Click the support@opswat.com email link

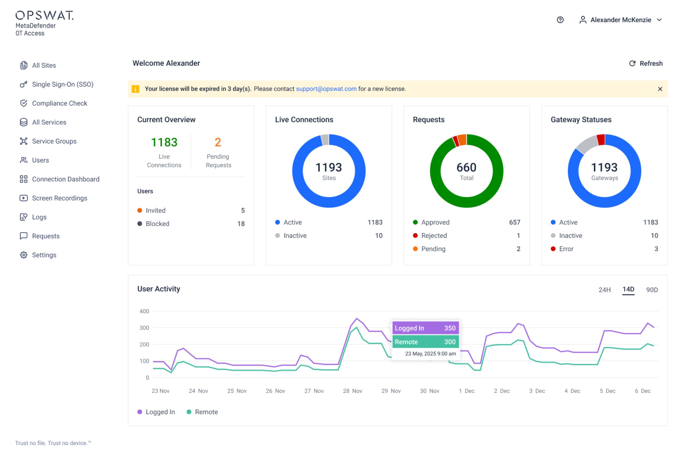(x=326, y=89)
